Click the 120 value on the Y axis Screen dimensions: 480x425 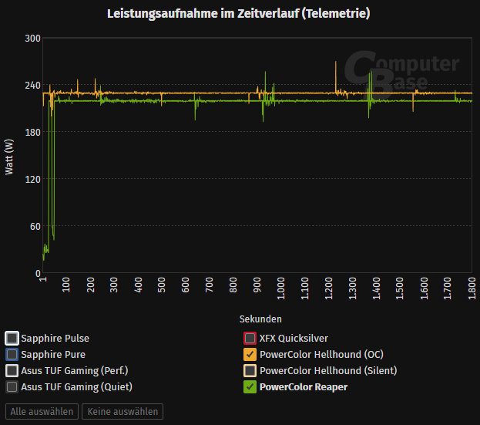coord(32,179)
